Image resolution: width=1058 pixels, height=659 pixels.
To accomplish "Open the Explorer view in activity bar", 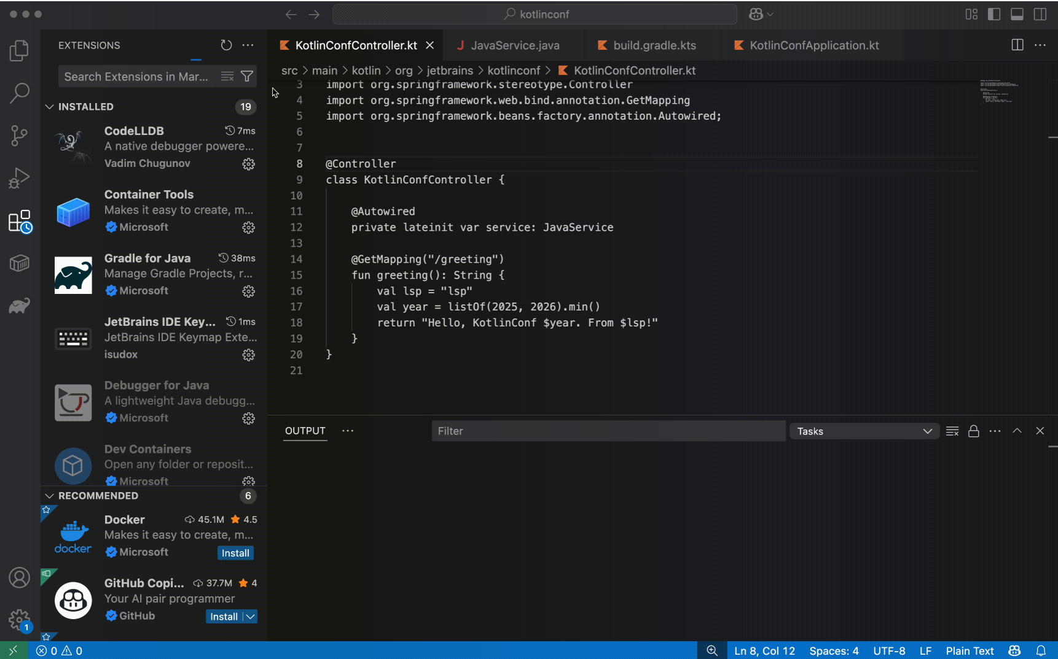I will 20,50.
